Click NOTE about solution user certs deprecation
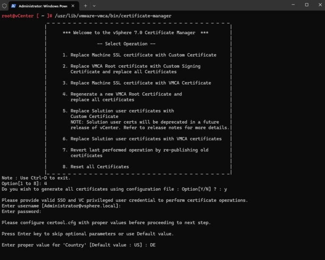The image size is (325, 260). tap(145, 122)
